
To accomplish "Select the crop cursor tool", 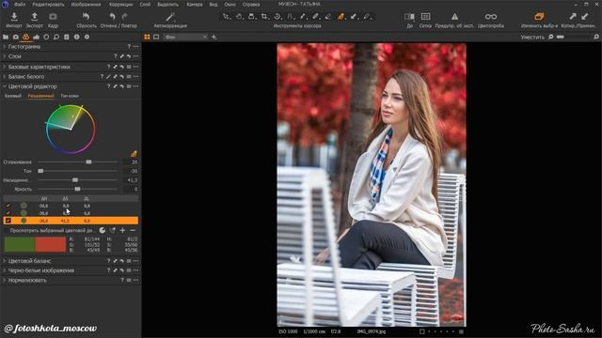I will (x=264, y=17).
